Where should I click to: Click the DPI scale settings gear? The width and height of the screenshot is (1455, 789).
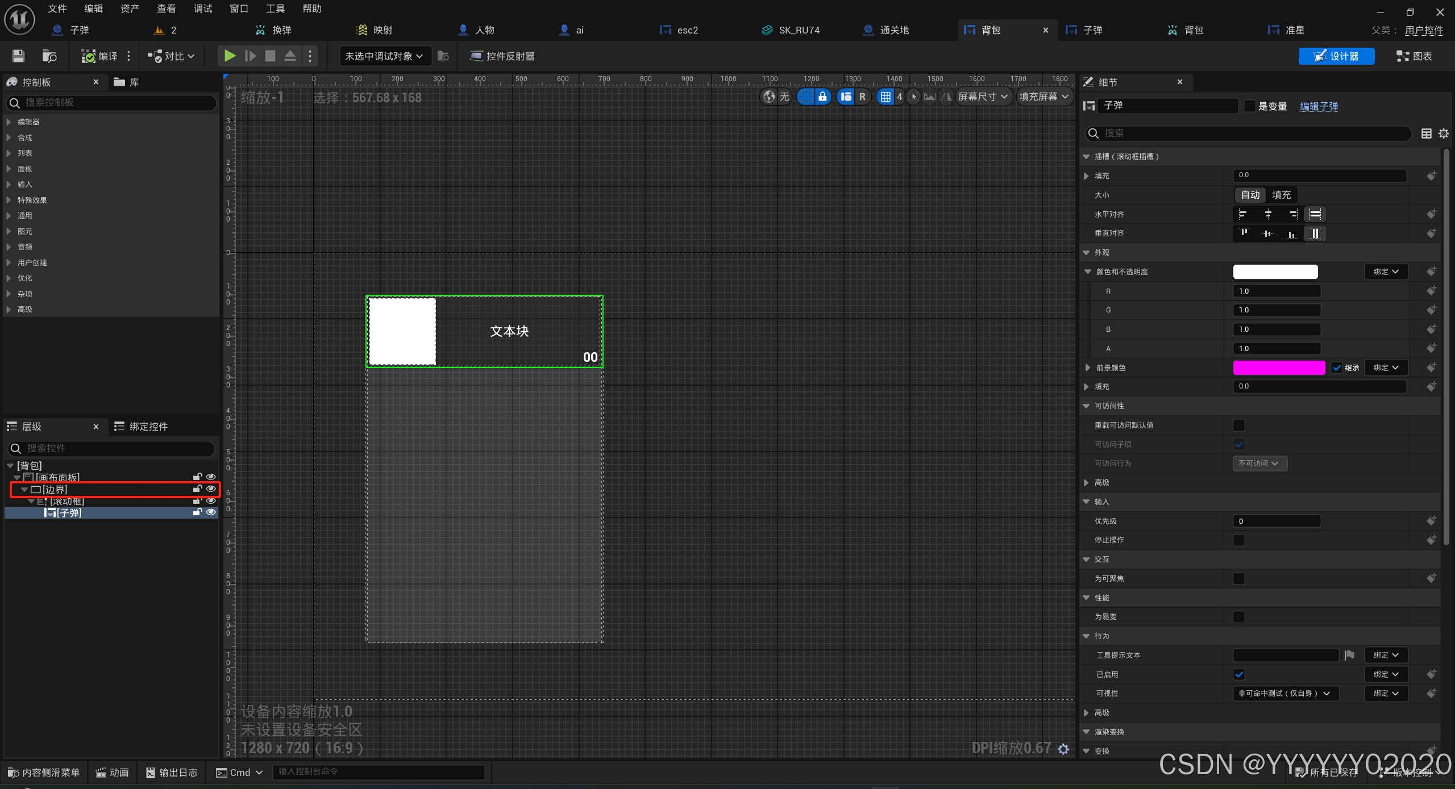coord(1063,749)
